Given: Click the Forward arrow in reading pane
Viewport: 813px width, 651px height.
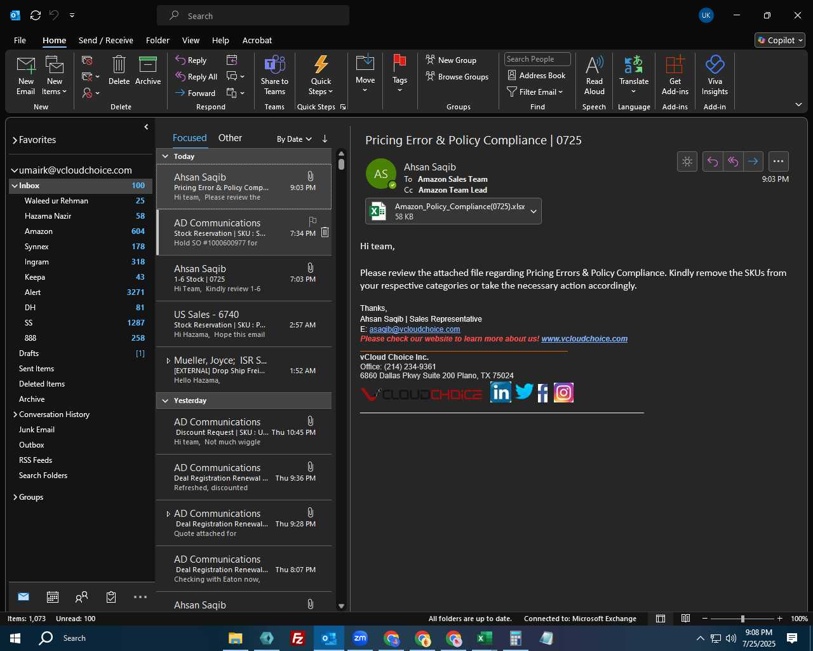Looking at the screenshot, I should pyautogui.click(x=753, y=161).
